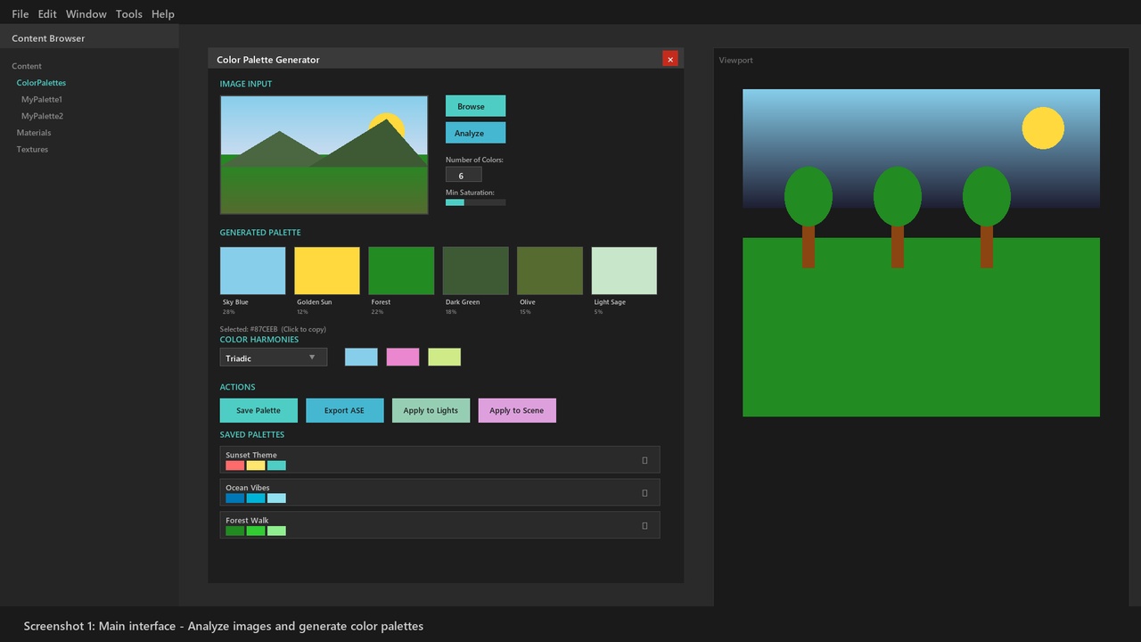Image resolution: width=1141 pixels, height=642 pixels.
Task: Open the Tools menu
Action: (129, 14)
